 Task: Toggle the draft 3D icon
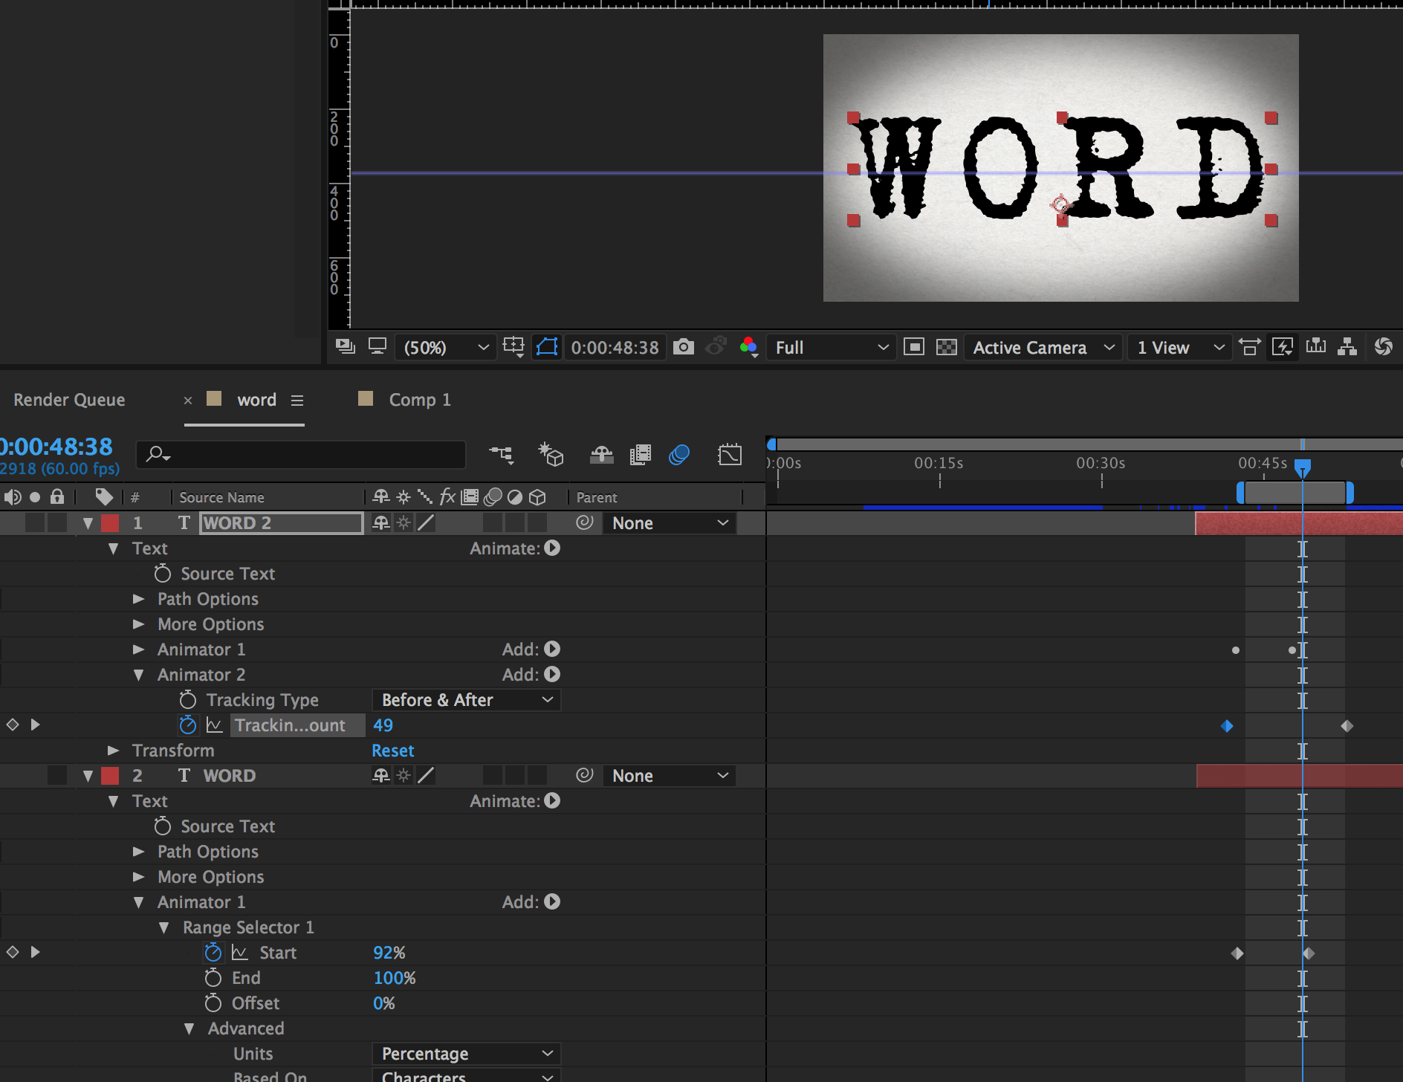551,454
